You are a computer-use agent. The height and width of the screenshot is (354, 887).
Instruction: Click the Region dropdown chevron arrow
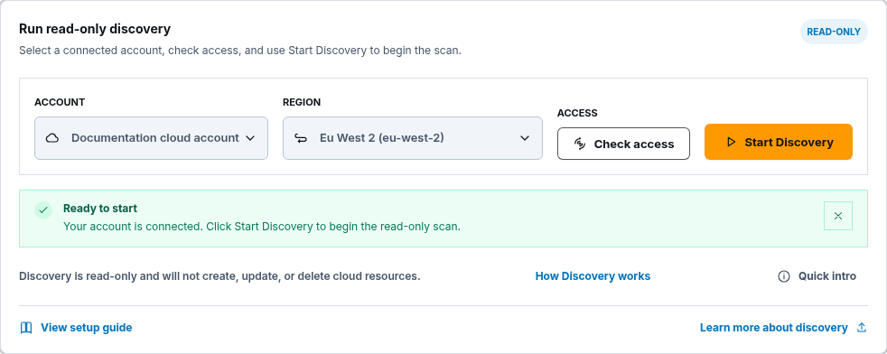point(525,138)
